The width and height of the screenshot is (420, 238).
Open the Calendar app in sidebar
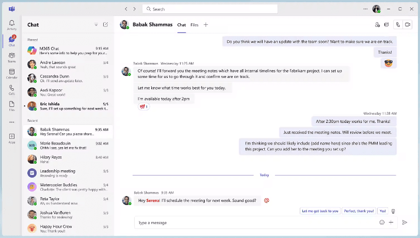(11, 73)
